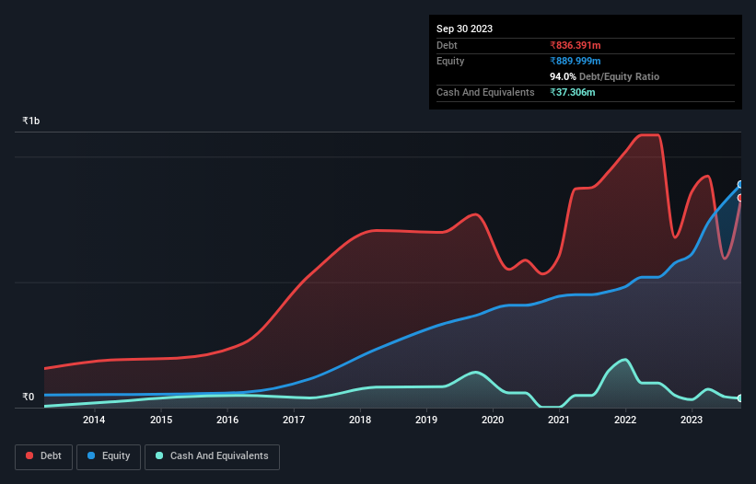Click the ₹37.306m cash value

pyautogui.click(x=573, y=92)
